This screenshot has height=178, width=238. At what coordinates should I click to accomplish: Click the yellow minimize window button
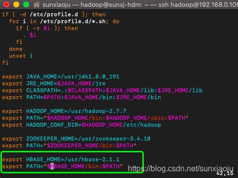pos(16,4)
